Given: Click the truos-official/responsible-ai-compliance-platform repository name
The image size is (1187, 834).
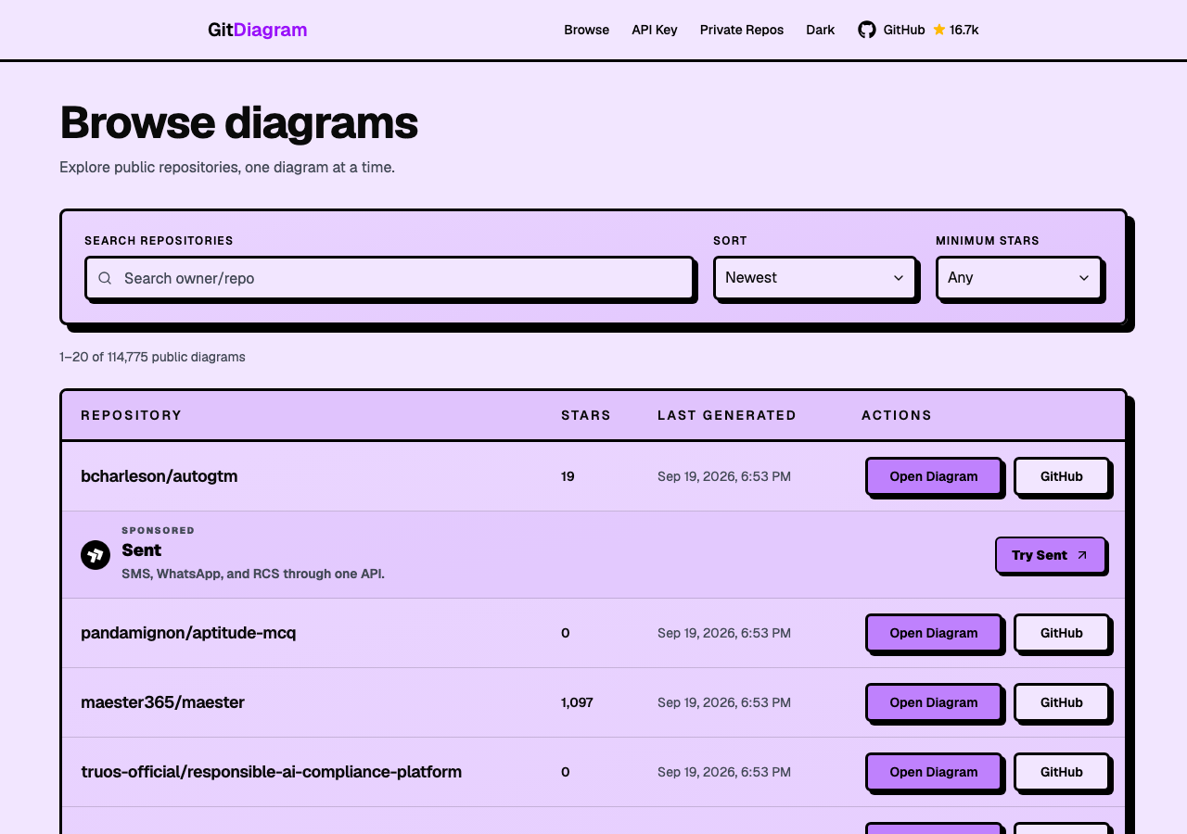Looking at the screenshot, I should [x=272, y=772].
